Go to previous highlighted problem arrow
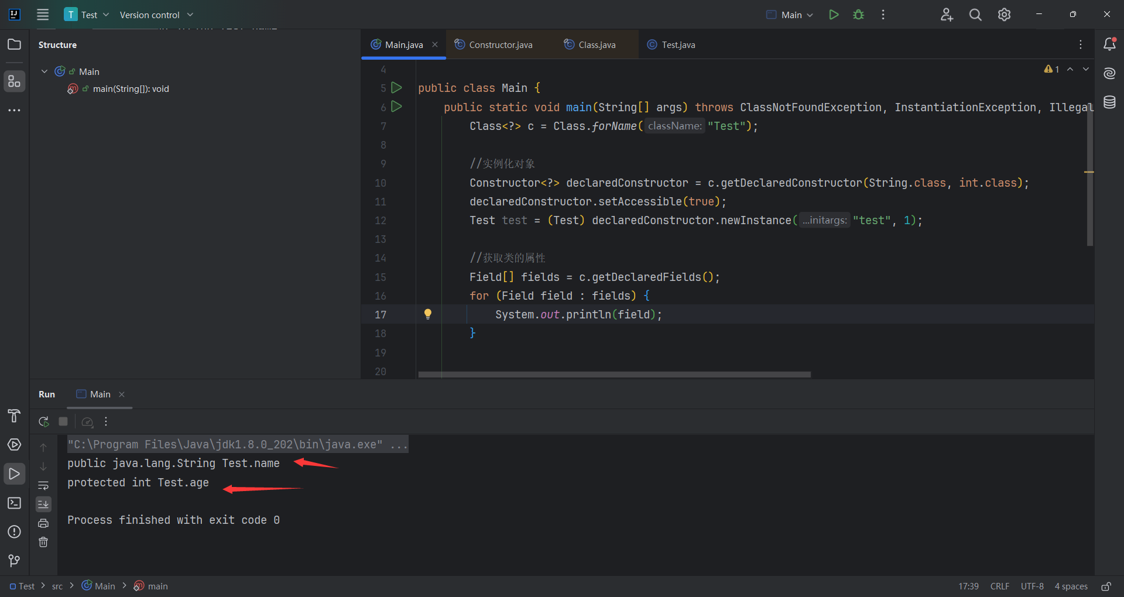Screen dimensions: 1124x597 pos(1070,69)
